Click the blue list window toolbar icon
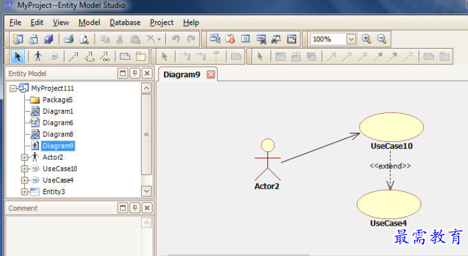The width and height of the screenshot is (468, 256). tap(246, 39)
